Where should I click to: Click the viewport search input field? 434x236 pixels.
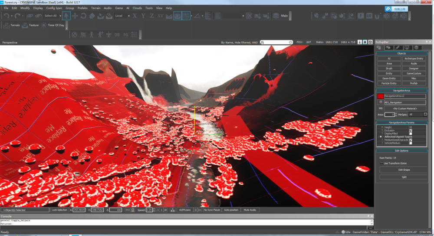pos(276,43)
